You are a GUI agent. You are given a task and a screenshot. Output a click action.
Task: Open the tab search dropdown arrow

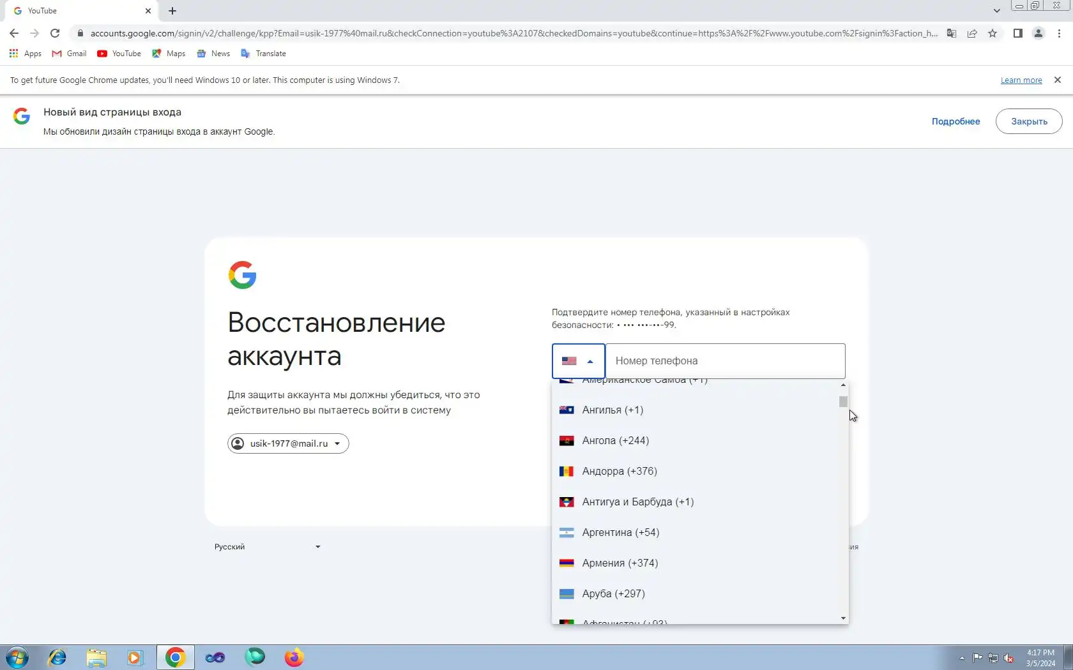tap(996, 11)
